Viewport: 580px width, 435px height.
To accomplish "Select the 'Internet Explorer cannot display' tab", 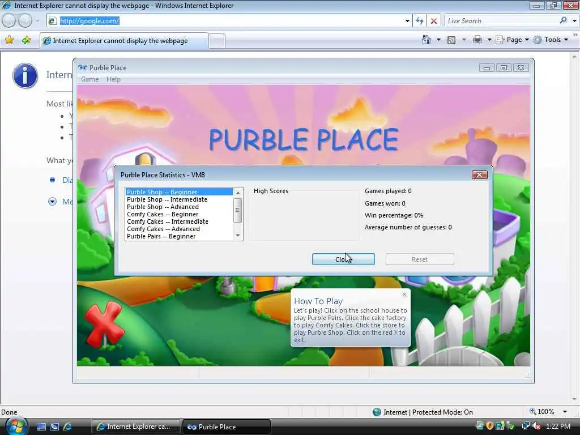I will pos(124,41).
